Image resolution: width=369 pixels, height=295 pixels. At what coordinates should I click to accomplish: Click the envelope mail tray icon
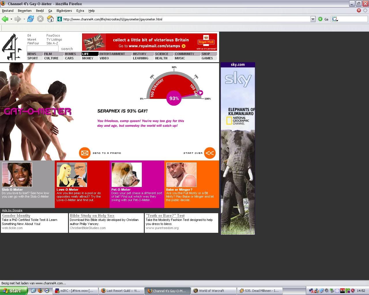click(x=337, y=291)
